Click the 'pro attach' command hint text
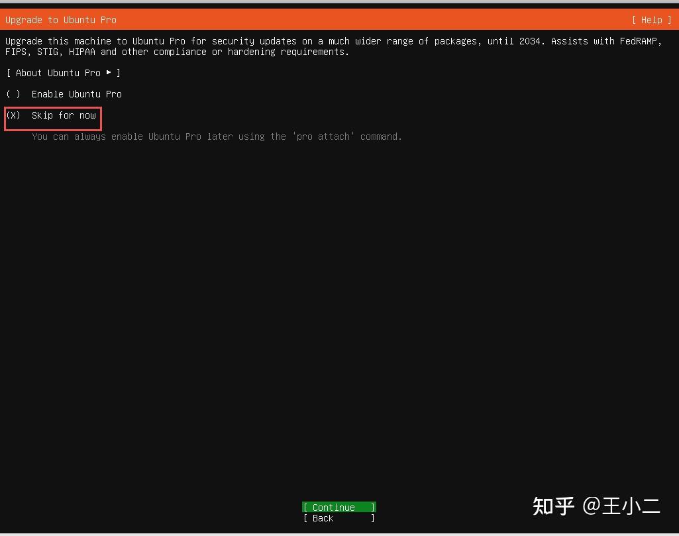The width and height of the screenshot is (679, 536). click(x=217, y=136)
